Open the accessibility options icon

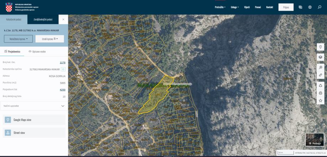coord(310,7)
